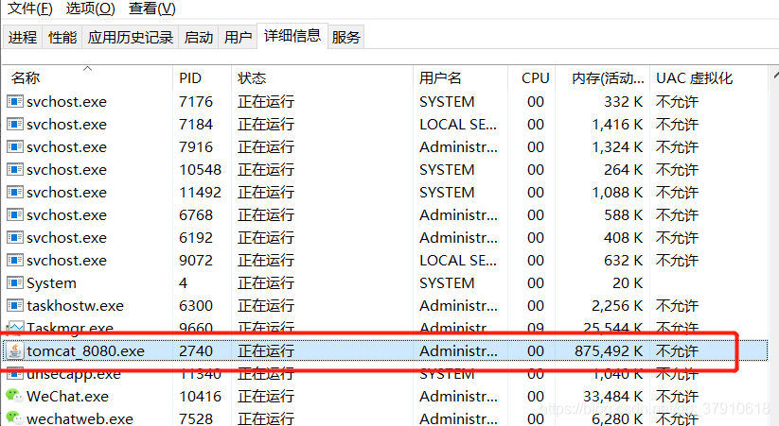
Task: Switch to the 启动 tab
Action: point(198,37)
